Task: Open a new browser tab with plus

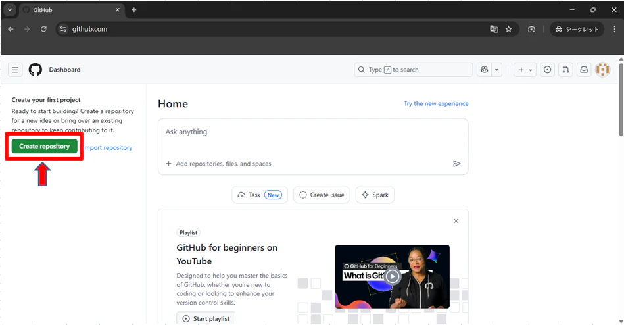Action: 134,10
